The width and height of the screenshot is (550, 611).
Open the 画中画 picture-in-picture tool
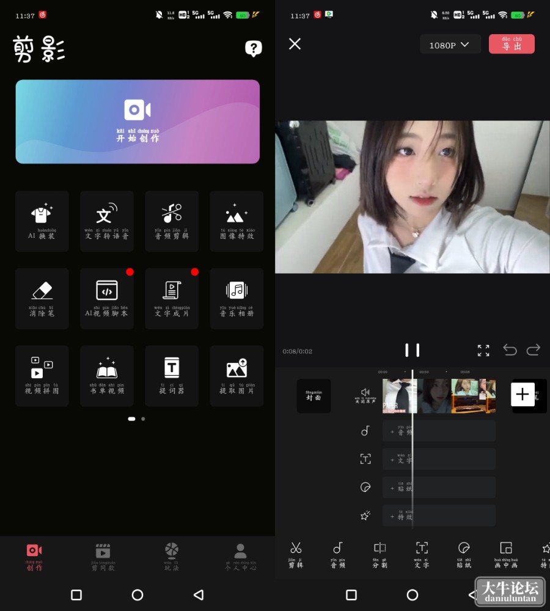(506, 555)
